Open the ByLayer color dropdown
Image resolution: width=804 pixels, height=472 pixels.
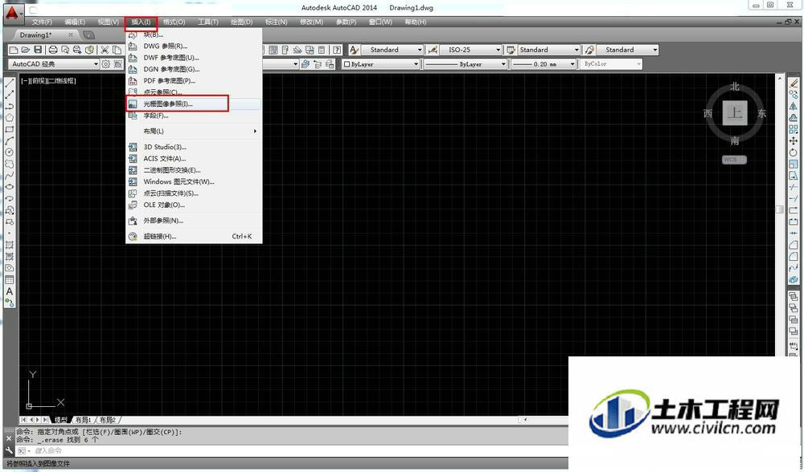pyautogui.click(x=381, y=64)
